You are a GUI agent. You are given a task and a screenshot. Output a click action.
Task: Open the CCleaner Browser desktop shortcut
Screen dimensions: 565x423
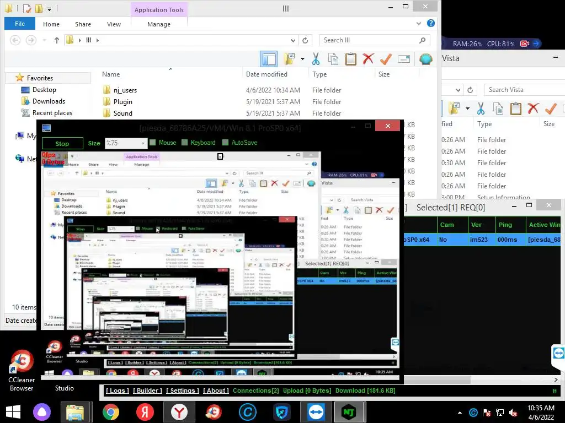point(22,371)
